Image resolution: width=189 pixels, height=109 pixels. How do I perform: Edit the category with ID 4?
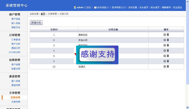pos(165,50)
